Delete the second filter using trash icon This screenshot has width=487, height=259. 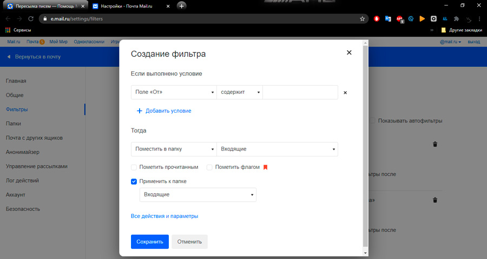click(x=435, y=200)
